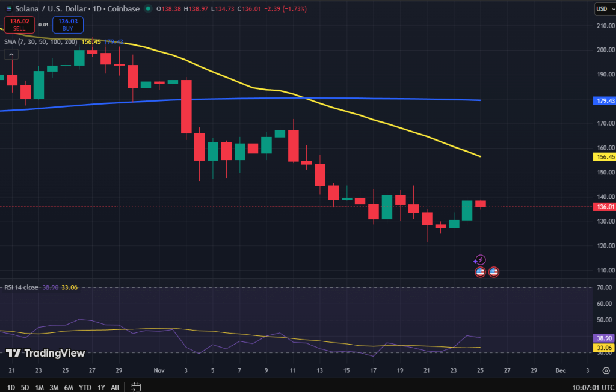
Task: Click the yellow 156.45 price scale label
Action: [x=604, y=157]
